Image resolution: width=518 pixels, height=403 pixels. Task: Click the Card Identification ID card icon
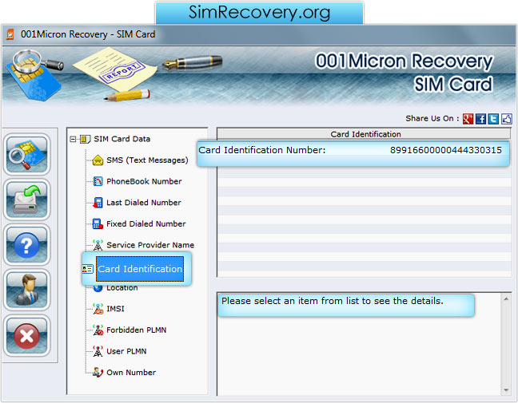(x=88, y=269)
